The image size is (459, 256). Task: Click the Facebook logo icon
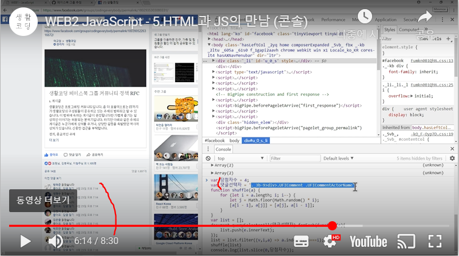point(5,19)
